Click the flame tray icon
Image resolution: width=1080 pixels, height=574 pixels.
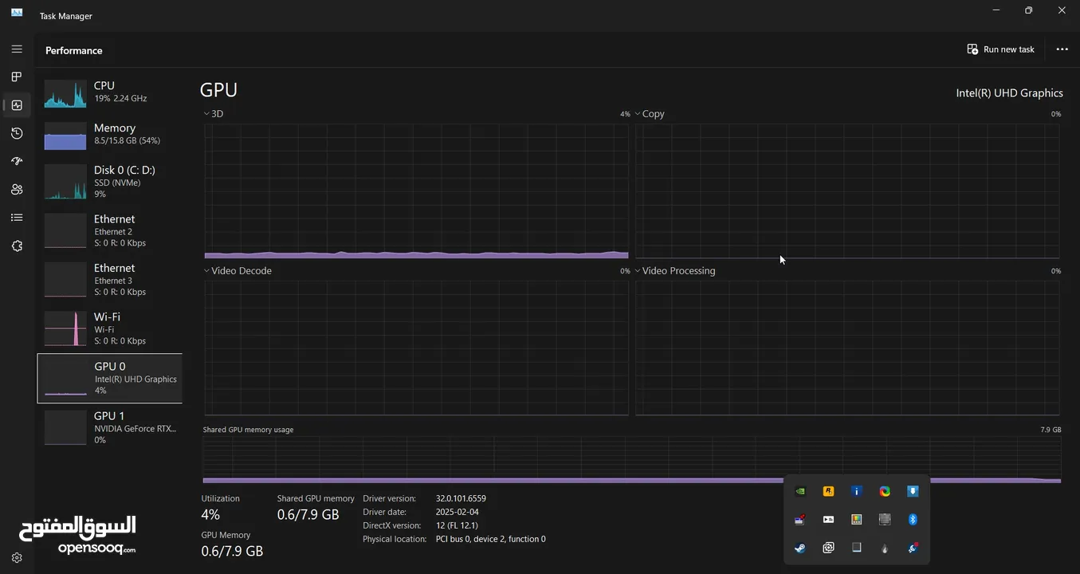click(x=885, y=548)
